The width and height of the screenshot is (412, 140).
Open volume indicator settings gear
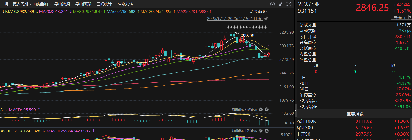coord(261,131)
